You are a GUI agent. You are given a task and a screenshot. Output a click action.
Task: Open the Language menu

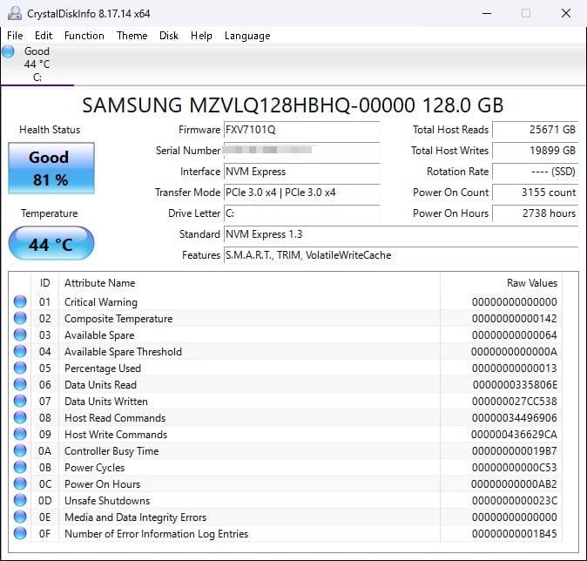[x=247, y=36]
